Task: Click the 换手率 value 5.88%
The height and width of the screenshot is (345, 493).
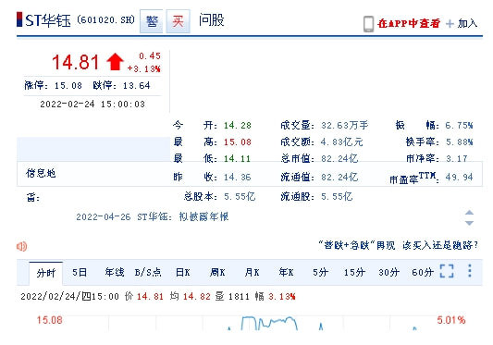Action: (x=460, y=142)
